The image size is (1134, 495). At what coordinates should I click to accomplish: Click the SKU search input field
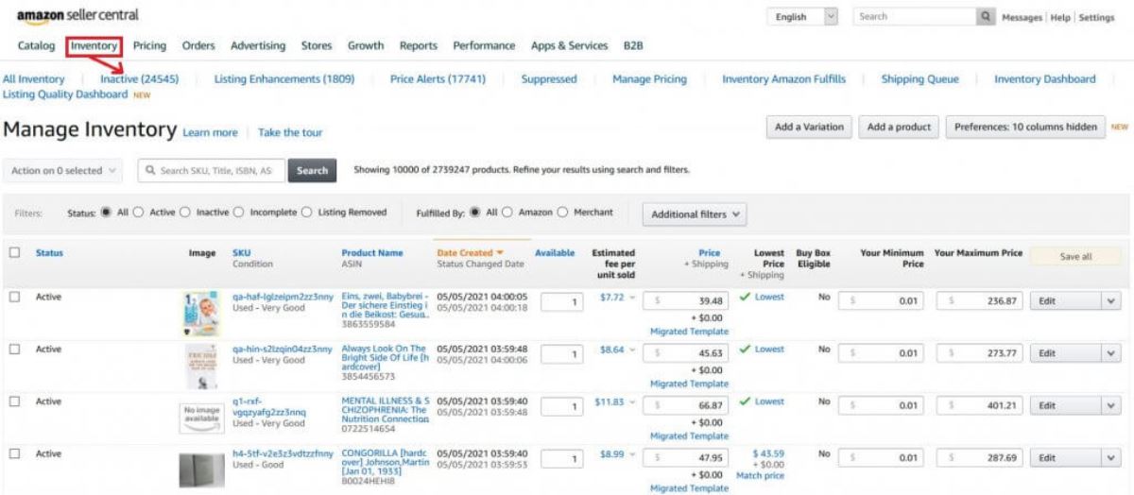point(210,171)
